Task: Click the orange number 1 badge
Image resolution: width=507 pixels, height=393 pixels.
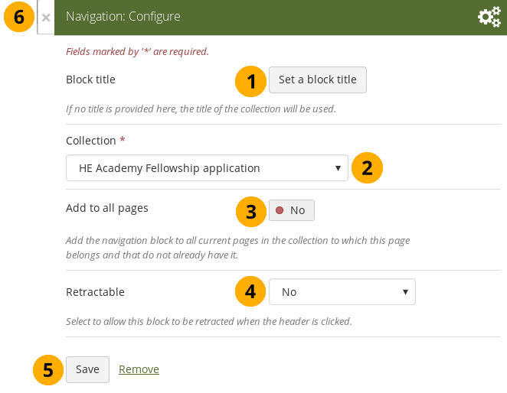Action: coord(250,81)
